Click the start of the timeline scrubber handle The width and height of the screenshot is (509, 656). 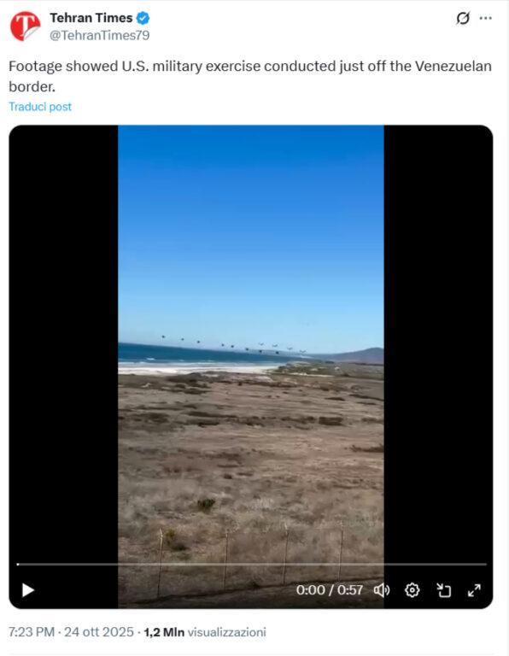[x=18, y=565]
